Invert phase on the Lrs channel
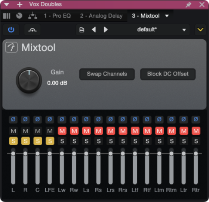 tap(111, 120)
